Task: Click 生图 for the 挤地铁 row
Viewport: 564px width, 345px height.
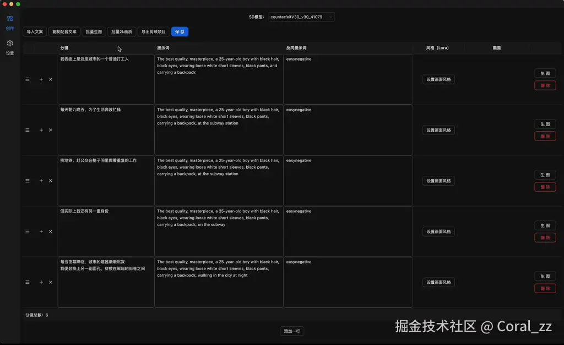Action: [x=545, y=175]
